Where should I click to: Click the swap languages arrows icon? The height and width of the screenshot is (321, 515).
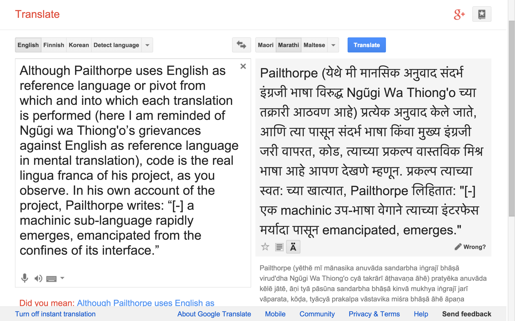[241, 45]
